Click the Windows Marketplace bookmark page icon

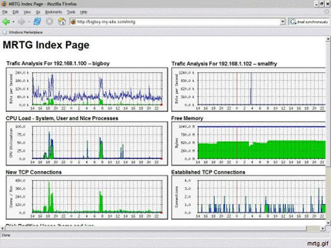click(4, 32)
